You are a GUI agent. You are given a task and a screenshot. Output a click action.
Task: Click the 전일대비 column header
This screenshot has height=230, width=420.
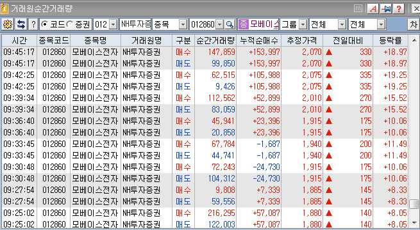348,40
